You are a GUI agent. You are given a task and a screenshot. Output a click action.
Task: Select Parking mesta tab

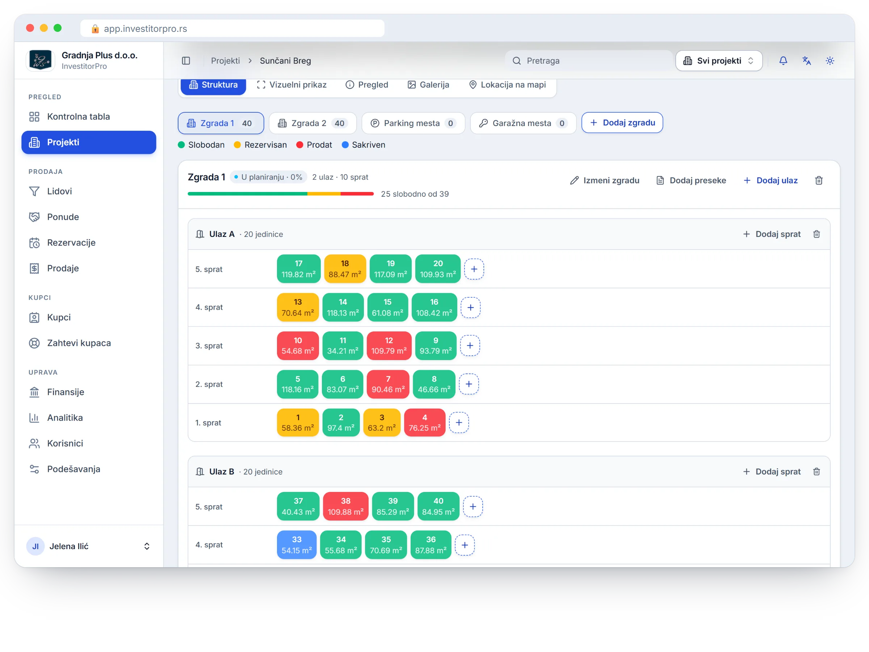click(413, 124)
